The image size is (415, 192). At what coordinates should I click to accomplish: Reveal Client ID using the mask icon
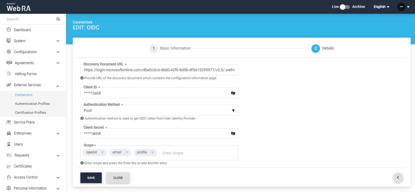pos(233,93)
